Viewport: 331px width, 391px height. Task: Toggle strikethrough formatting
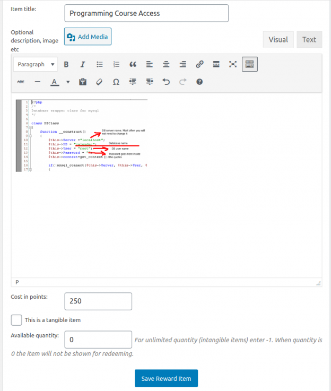click(21, 82)
